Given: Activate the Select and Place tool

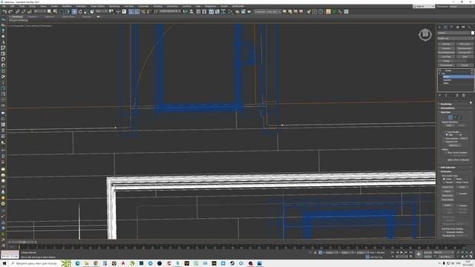Looking at the screenshot, I should click(x=92, y=12).
